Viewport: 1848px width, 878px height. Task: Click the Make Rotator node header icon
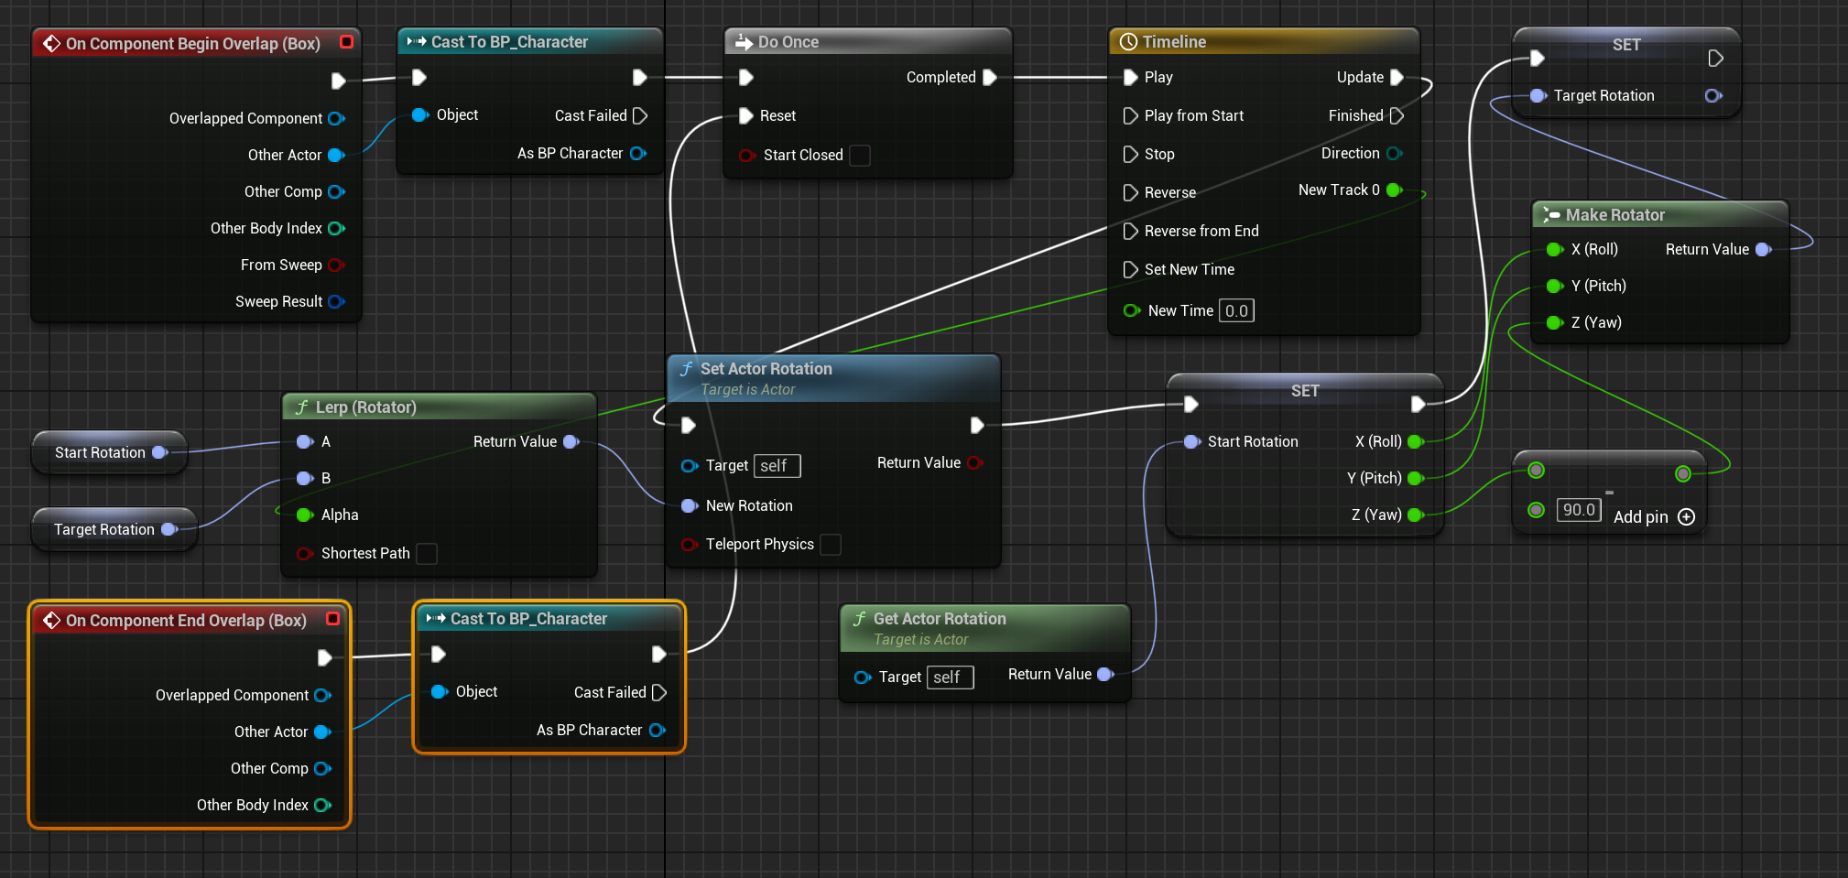(1551, 215)
